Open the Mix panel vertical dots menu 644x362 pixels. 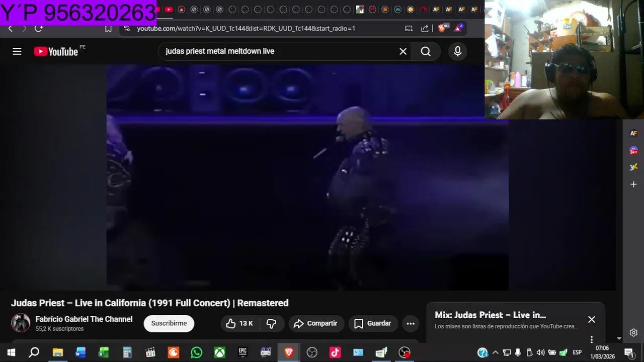[592, 339]
